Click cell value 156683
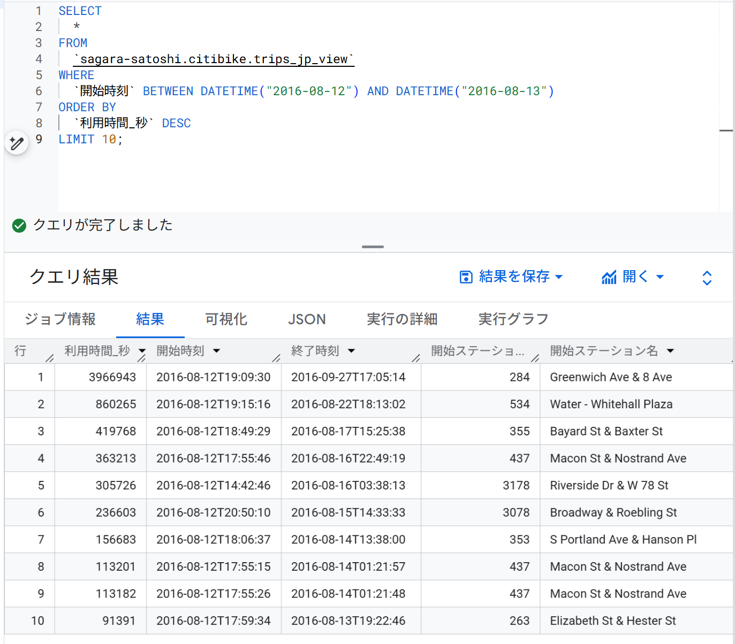Viewport: 735px width, 644px height. pyautogui.click(x=116, y=540)
